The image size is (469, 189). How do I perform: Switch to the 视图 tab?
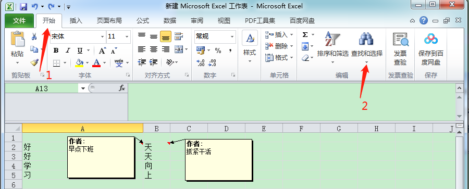pos(224,21)
